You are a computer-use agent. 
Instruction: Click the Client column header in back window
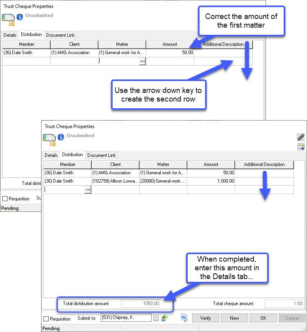[74, 44]
